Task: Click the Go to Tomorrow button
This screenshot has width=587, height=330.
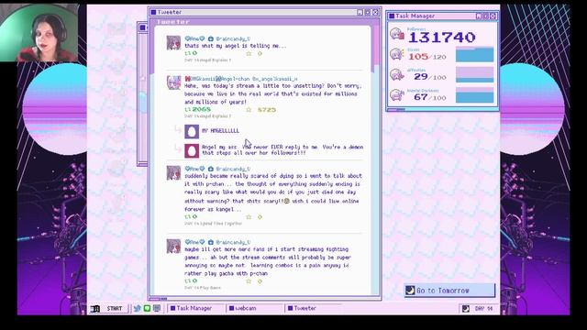Action: (449, 291)
